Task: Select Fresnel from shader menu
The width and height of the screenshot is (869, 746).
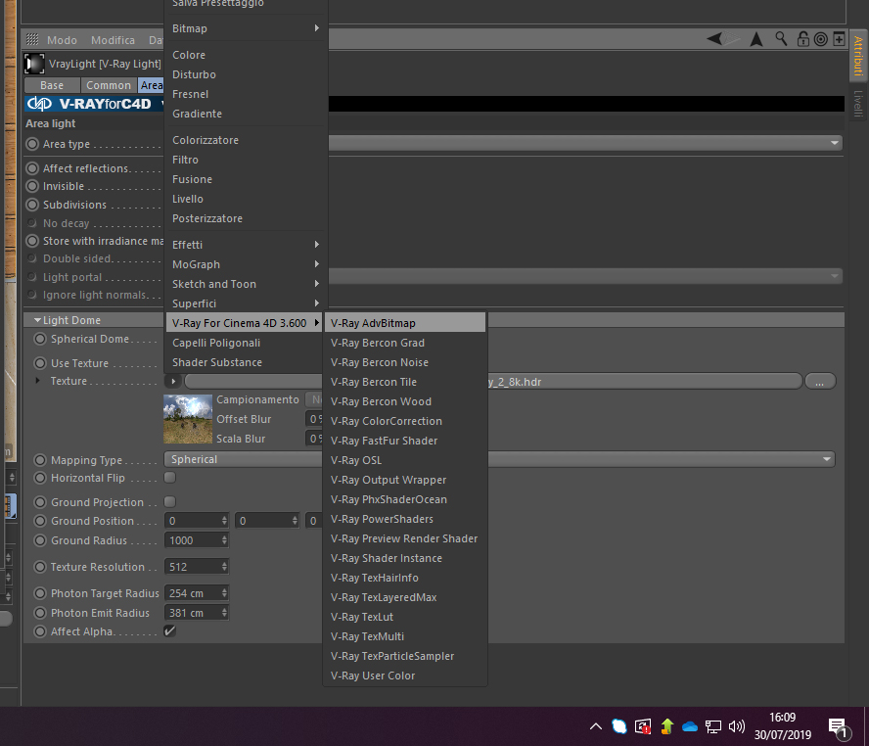Action: (246, 94)
